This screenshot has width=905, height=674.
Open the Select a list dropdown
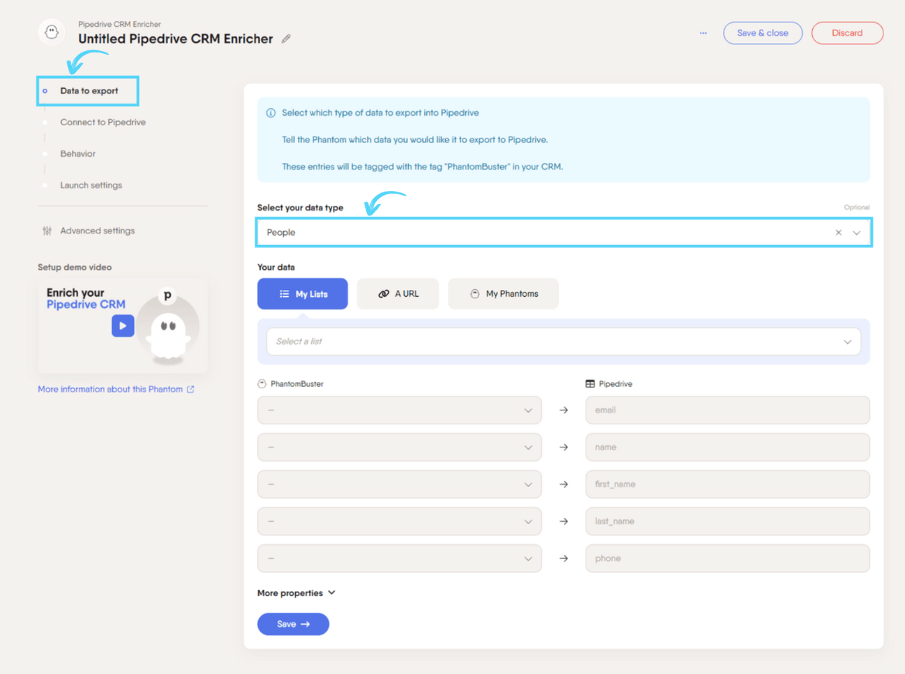click(563, 342)
